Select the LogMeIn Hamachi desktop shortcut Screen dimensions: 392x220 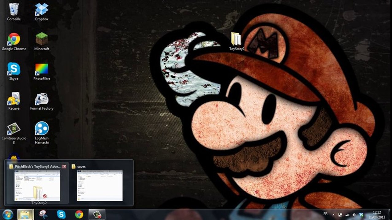point(42,133)
